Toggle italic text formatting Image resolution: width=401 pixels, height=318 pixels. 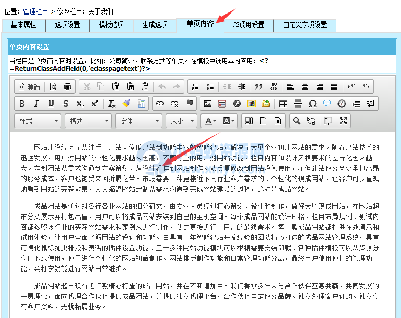[x=36, y=104]
